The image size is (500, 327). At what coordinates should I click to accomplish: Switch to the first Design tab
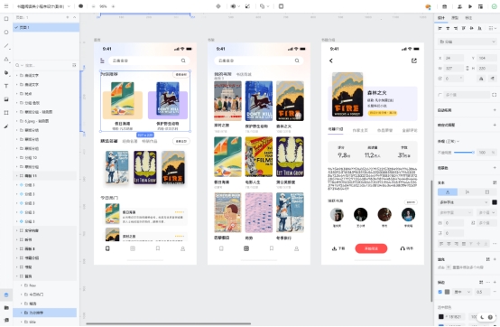[x=441, y=17]
